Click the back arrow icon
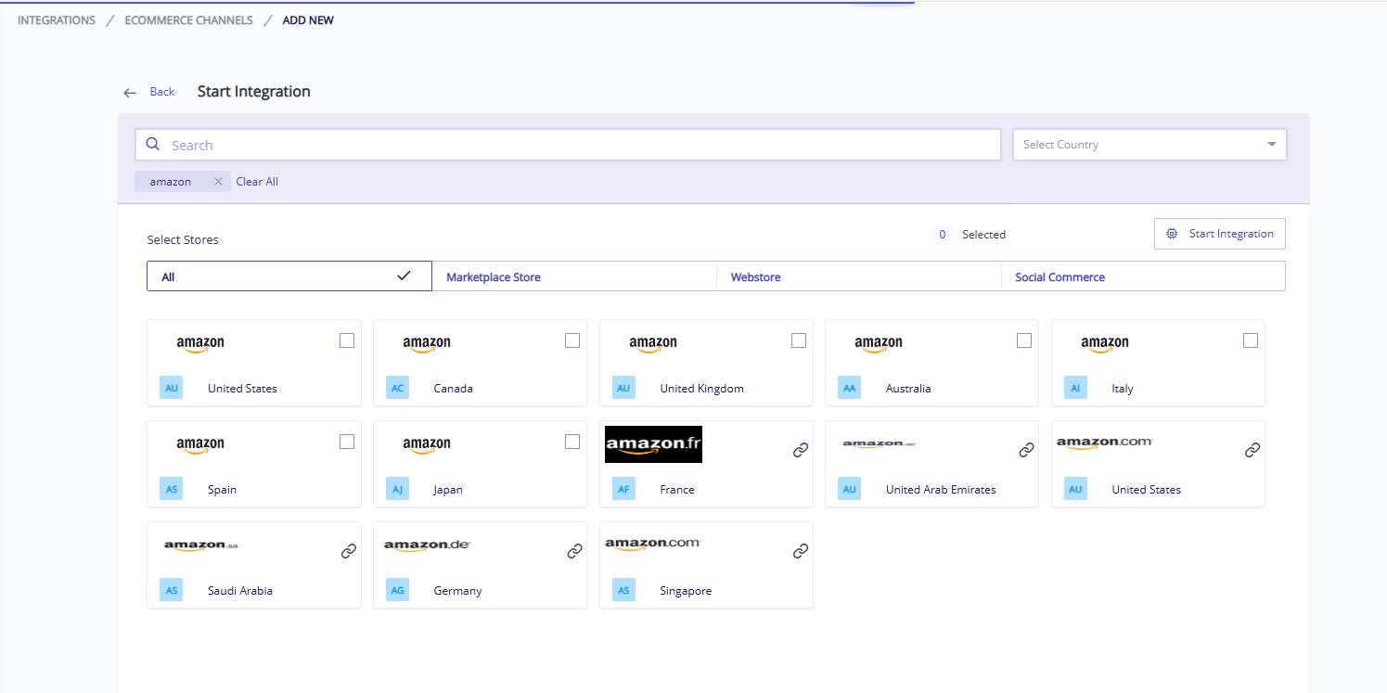 coord(130,93)
